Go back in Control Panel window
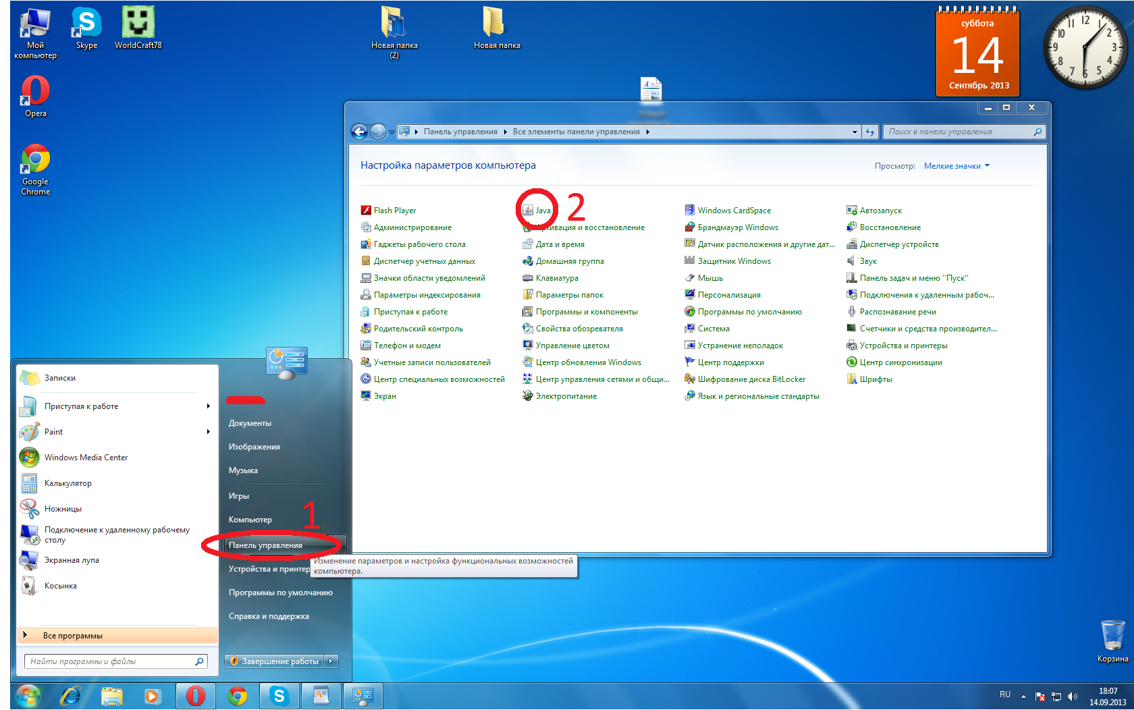 coord(359,132)
